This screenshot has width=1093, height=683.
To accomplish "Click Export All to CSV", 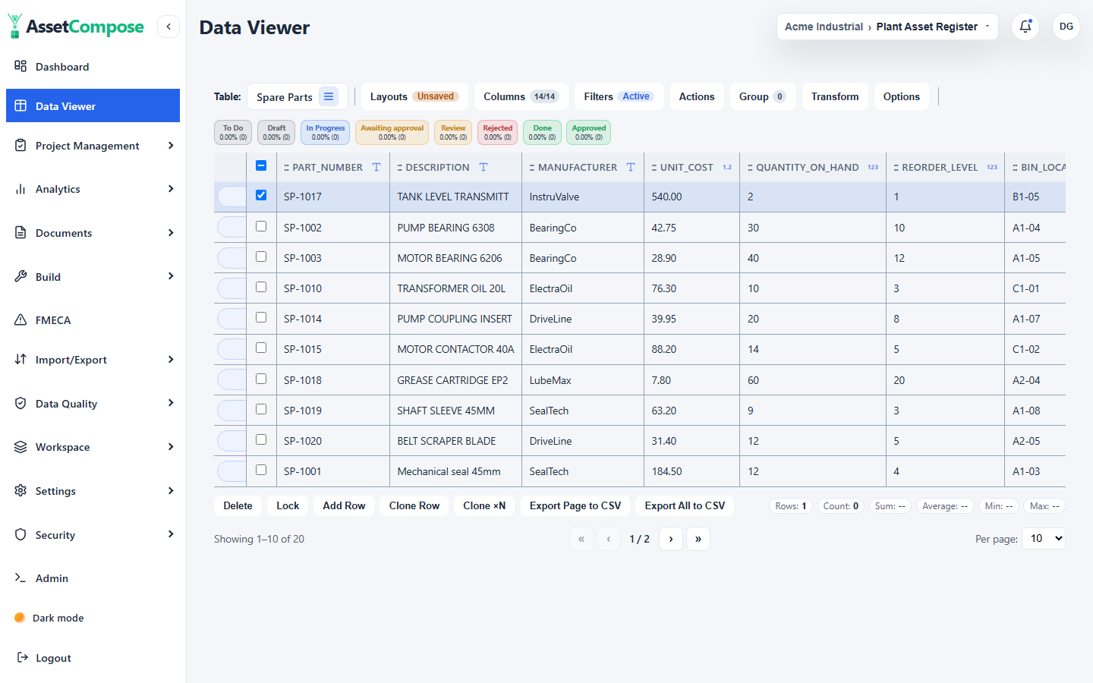I will (x=685, y=505).
